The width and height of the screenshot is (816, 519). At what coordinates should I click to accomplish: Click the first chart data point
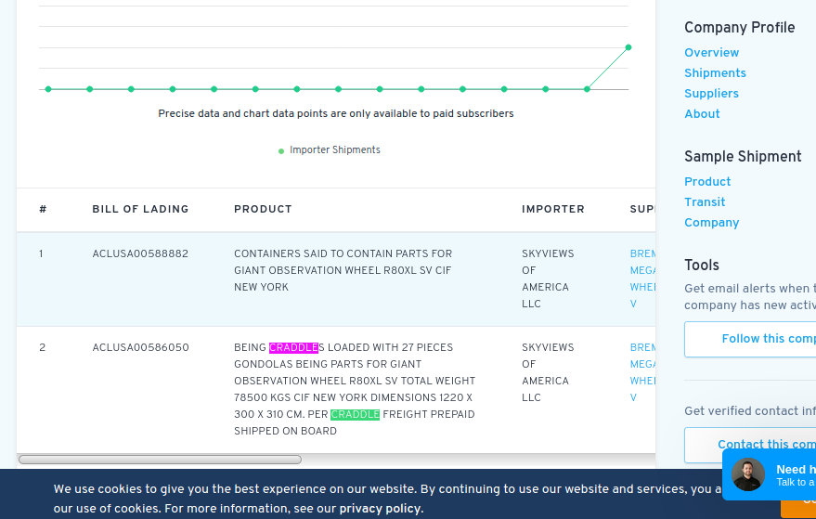[48, 89]
